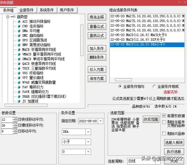187x165 pixels.
Task: Open the DEA indicator line dropdown
Action: click(x=88, y=132)
